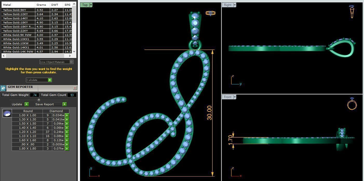Click the count 37 cell in gem table
The width and height of the screenshot is (364, 181).
pyautogui.click(x=48, y=132)
